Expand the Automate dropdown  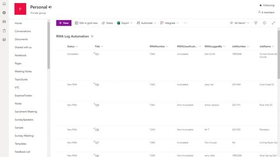pyautogui.click(x=146, y=23)
